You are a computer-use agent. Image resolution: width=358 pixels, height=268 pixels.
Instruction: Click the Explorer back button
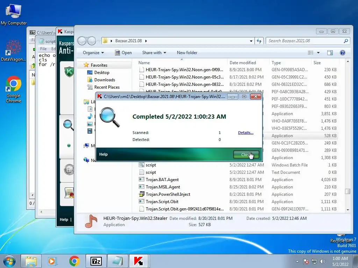pos(82,41)
